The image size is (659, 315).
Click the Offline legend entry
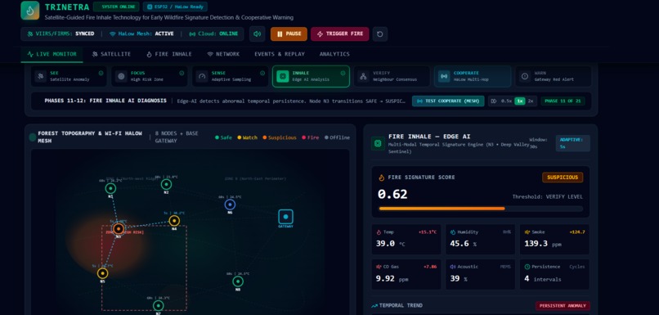(337, 137)
